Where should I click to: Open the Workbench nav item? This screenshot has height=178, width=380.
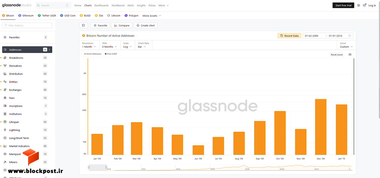point(118,5)
